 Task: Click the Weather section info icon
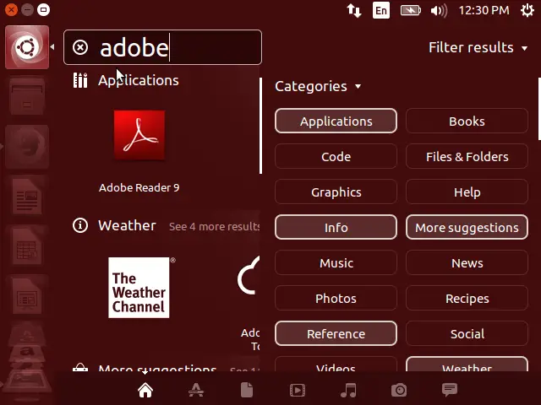(x=80, y=225)
